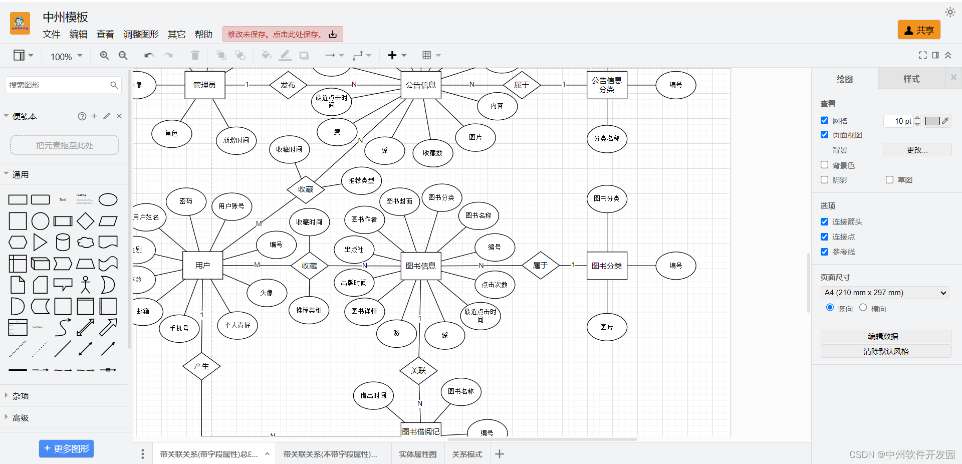Collapse the 通用 general shapes section
The width and height of the screenshot is (962, 464).
[63, 174]
